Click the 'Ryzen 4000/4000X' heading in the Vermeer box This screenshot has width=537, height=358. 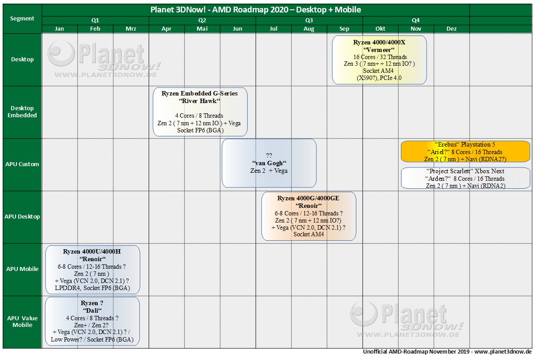click(379, 43)
